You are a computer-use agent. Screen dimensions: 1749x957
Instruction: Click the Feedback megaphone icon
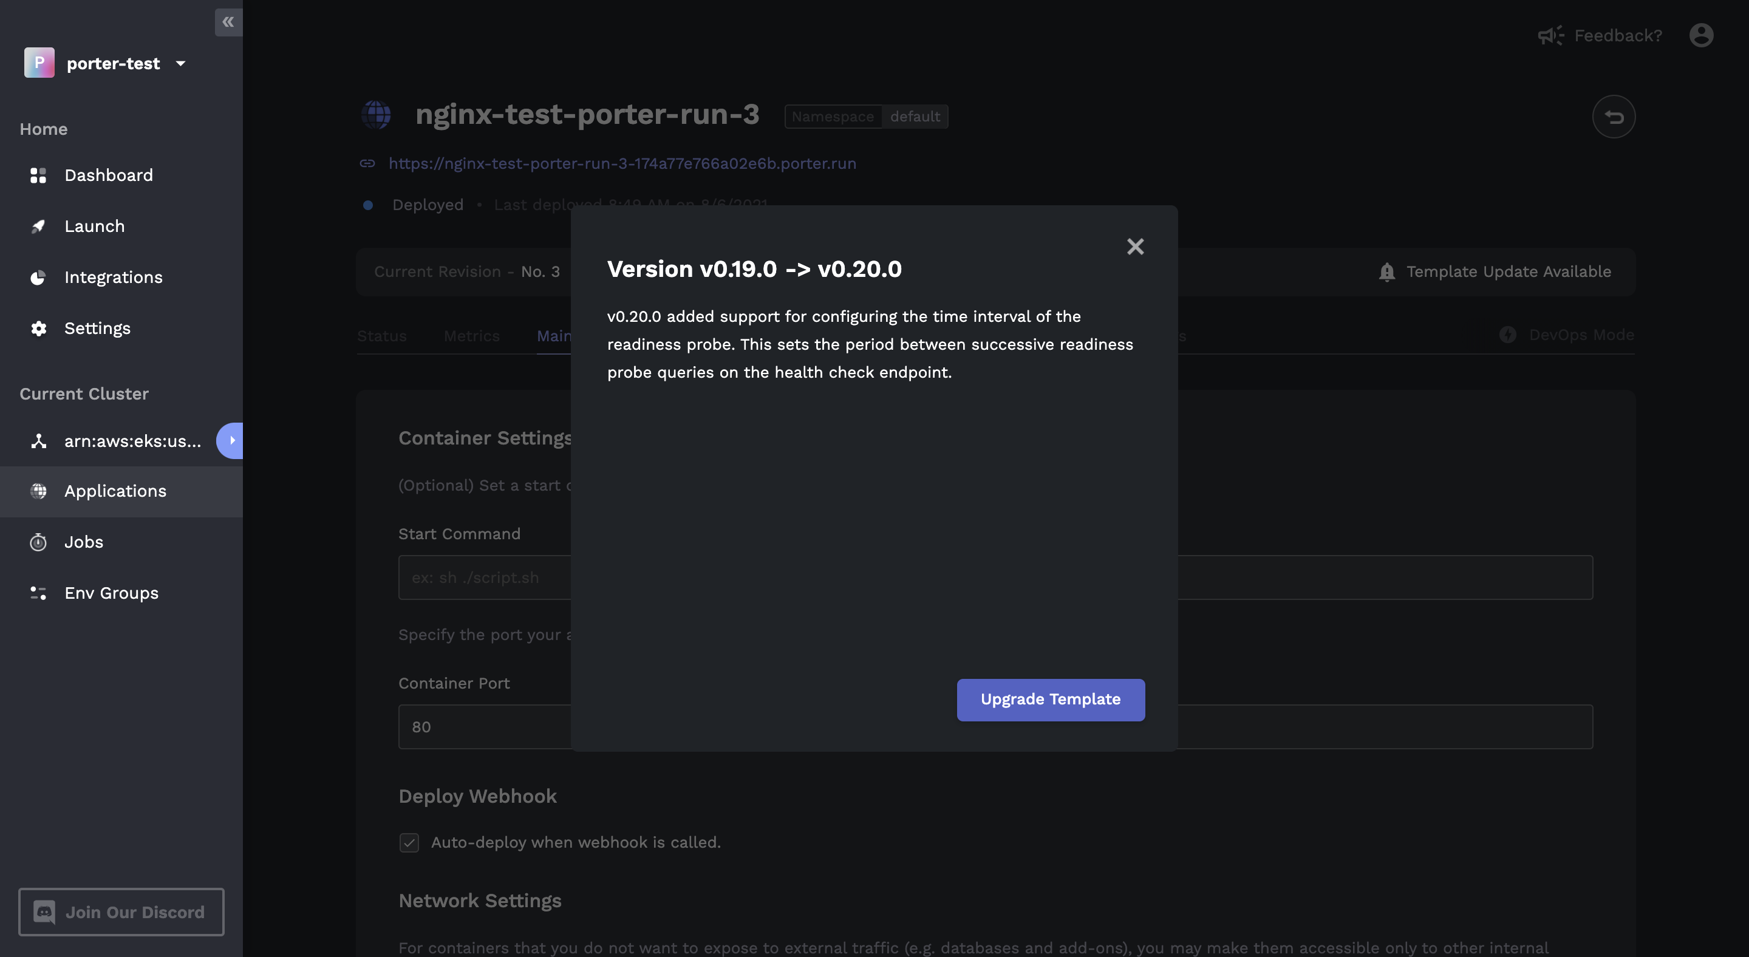tap(1551, 35)
